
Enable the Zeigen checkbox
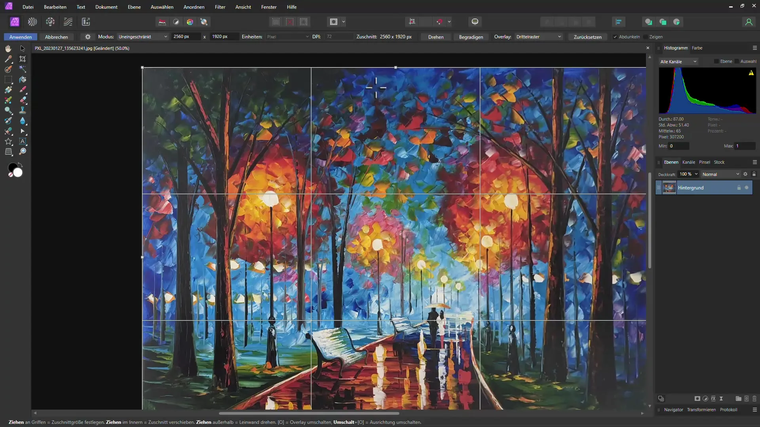coord(646,37)
